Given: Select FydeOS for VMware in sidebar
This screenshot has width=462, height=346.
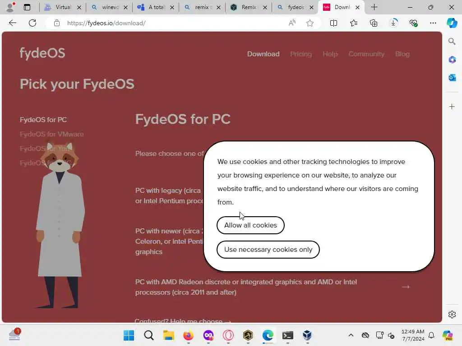Looking at the screenshot, I should (51, 134).
